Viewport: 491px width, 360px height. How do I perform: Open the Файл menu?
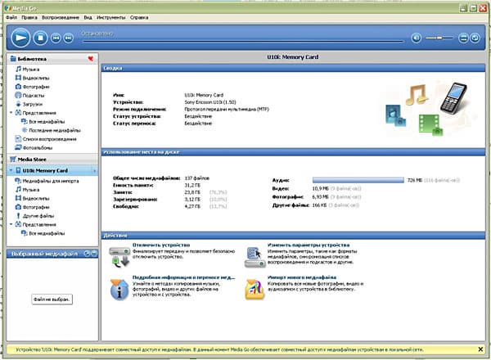click(11, 17)
